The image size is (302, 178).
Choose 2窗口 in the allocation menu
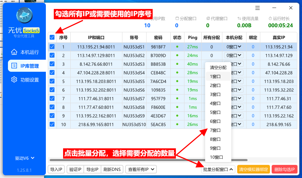click(218, 85)
